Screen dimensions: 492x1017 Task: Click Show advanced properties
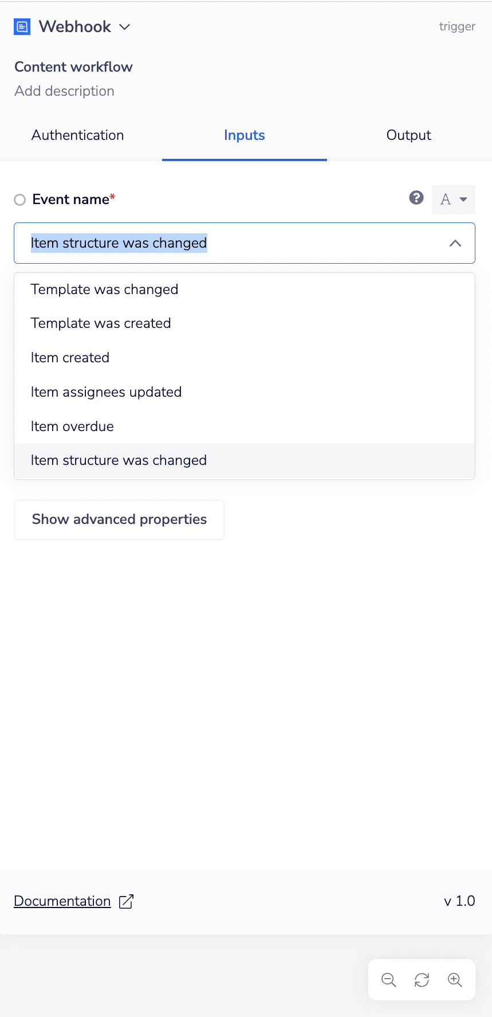(119, 519)
